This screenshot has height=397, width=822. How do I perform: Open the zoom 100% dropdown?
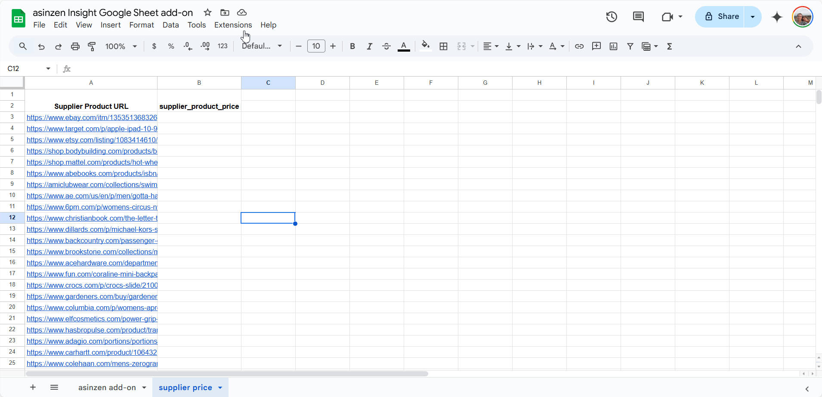click(x=121, y=46)
